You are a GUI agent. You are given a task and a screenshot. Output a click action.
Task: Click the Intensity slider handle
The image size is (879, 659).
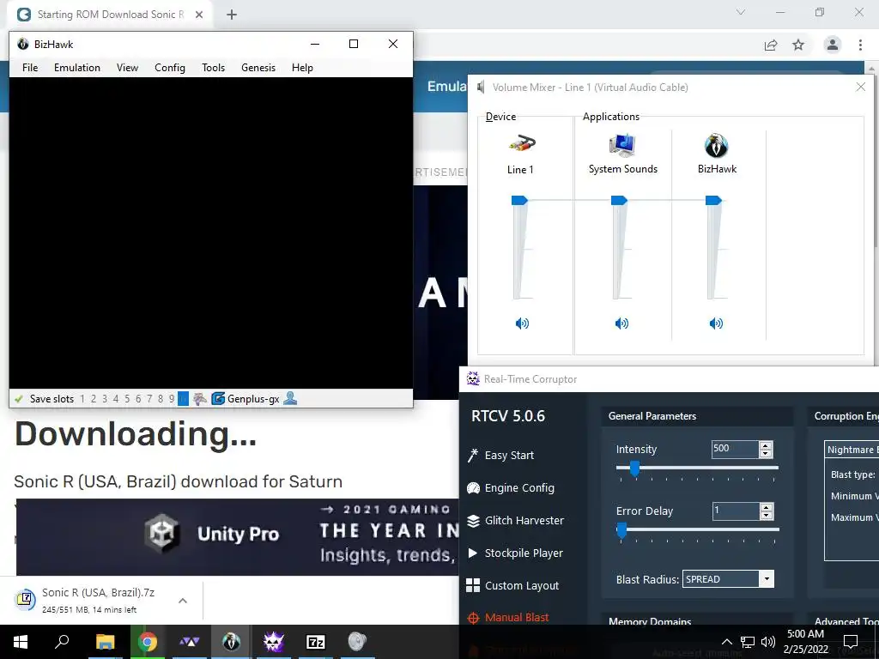tap(634, 469)
